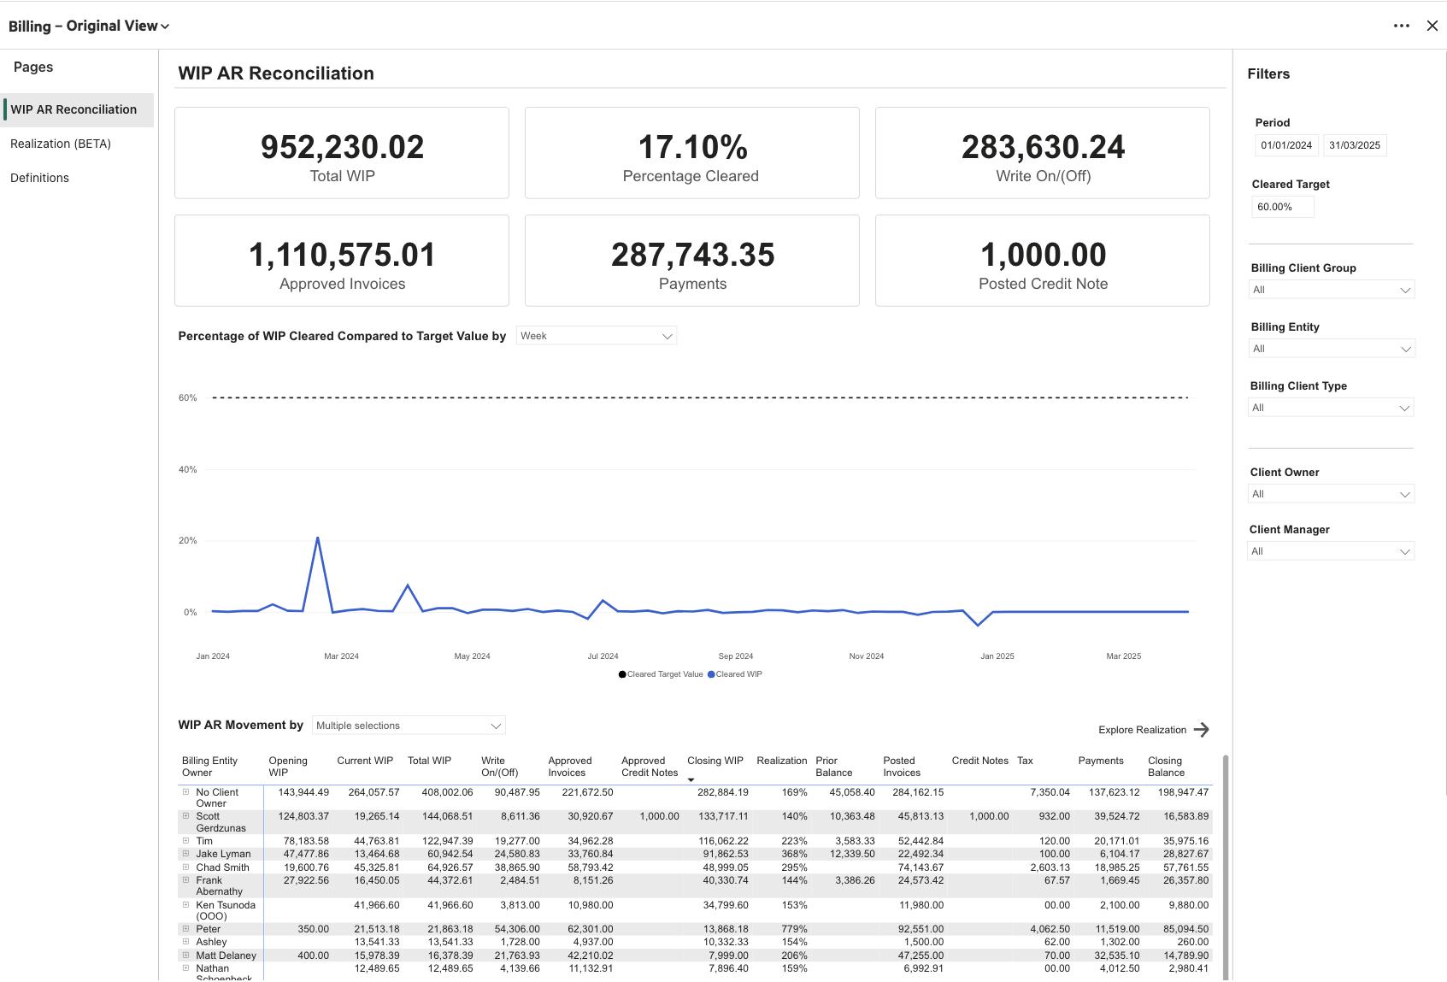Open the Client Manager filter dropdown
The image size is (1447, 982).
[1330, 550]
